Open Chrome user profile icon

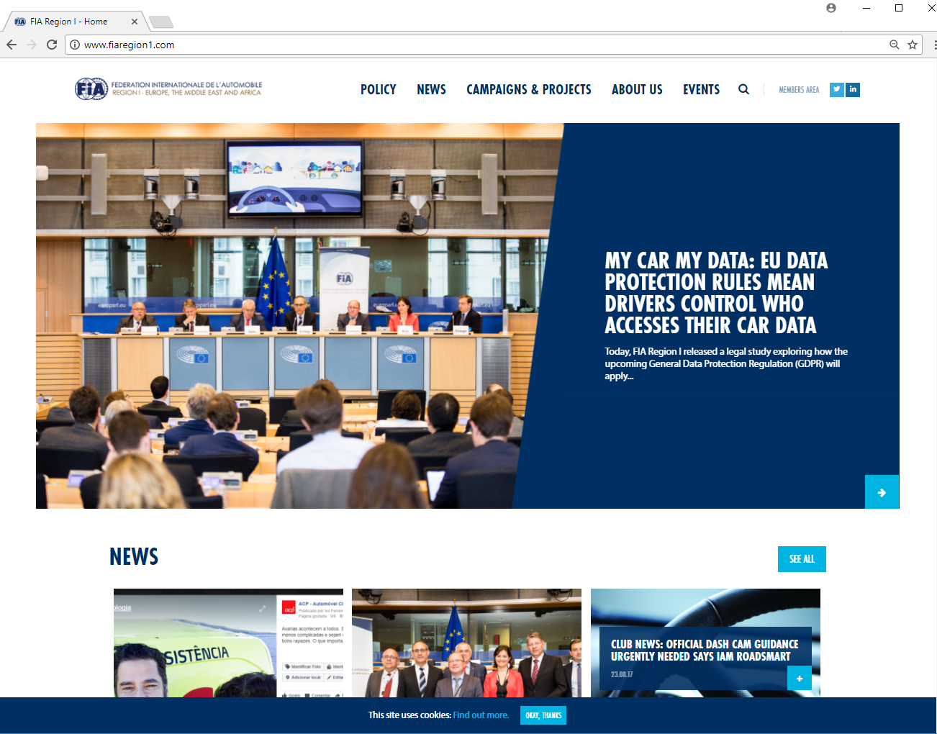pos(831,8)
